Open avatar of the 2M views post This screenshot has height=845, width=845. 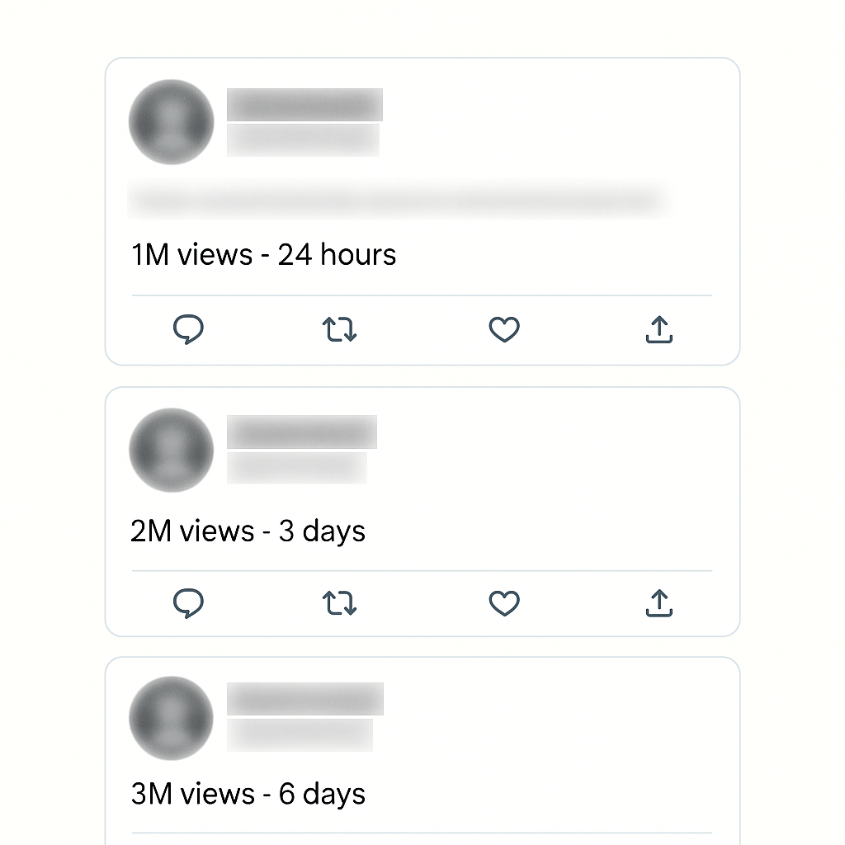tap(172, 451)
